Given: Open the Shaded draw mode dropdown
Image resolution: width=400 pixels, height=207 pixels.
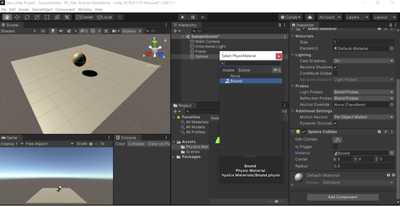Looking at the screenshot, I should pos(18,31).
